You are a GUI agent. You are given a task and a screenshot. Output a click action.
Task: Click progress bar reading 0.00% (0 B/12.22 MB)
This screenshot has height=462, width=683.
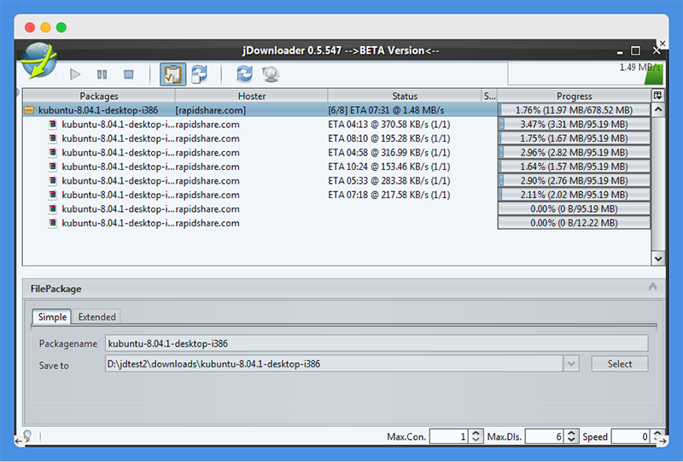pyautogui.click(x=574, y=223)
